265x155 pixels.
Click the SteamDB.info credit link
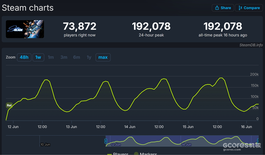pyautogui.click(x=251, y=45)
